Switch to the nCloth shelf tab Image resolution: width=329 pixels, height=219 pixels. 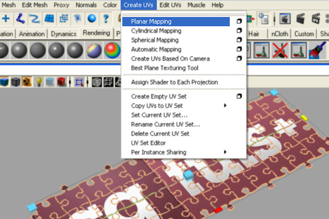[x=280, y=34]
